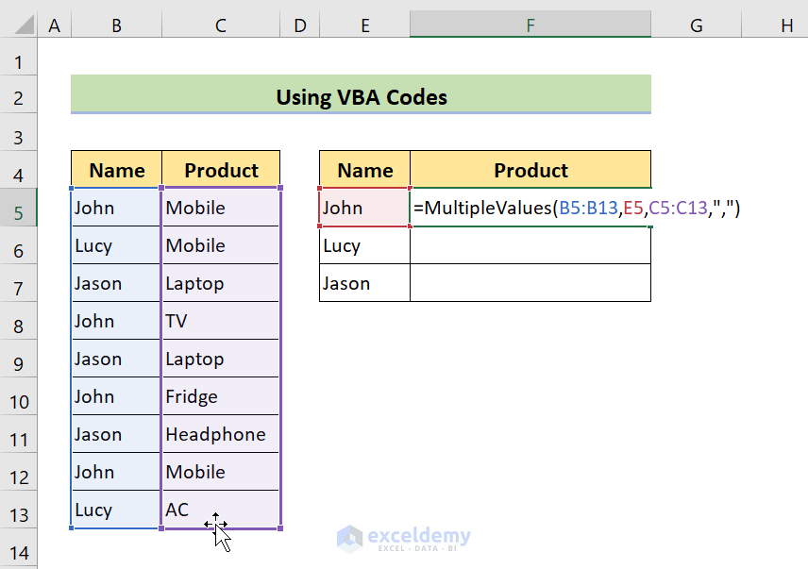The image size is (808, 569).
Task: Select the Fridge cell
Action: 221,397
